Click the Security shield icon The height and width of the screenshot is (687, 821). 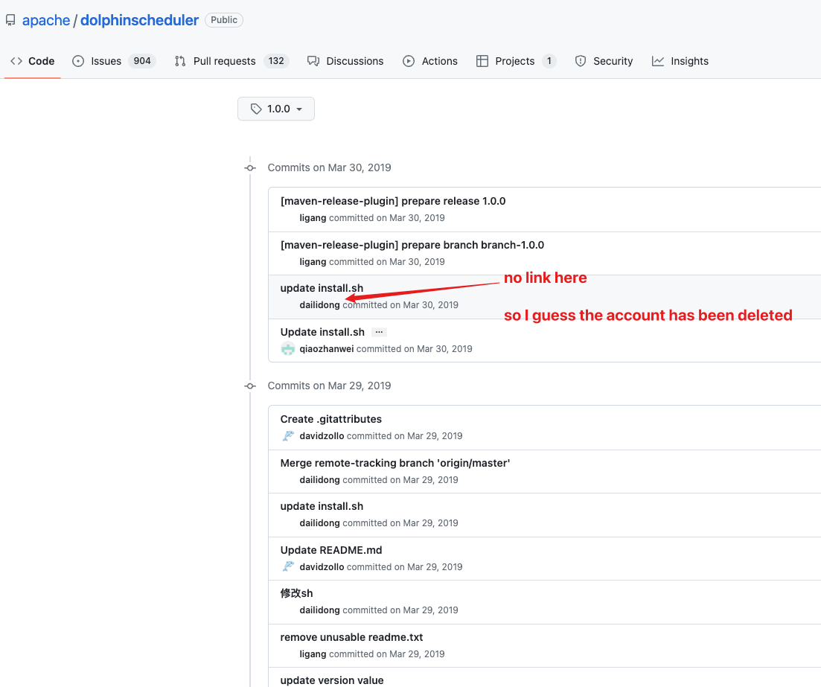[x=580, y=61]
